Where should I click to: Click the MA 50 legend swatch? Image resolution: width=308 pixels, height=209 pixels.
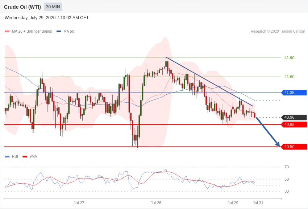click(x=59, y=32)
